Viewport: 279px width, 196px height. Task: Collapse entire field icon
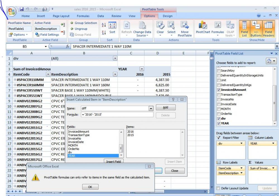point(63,32)
